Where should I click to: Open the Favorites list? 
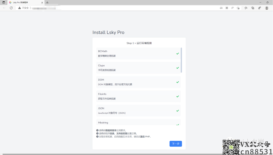pyautogui.click(x=246, y=8)
